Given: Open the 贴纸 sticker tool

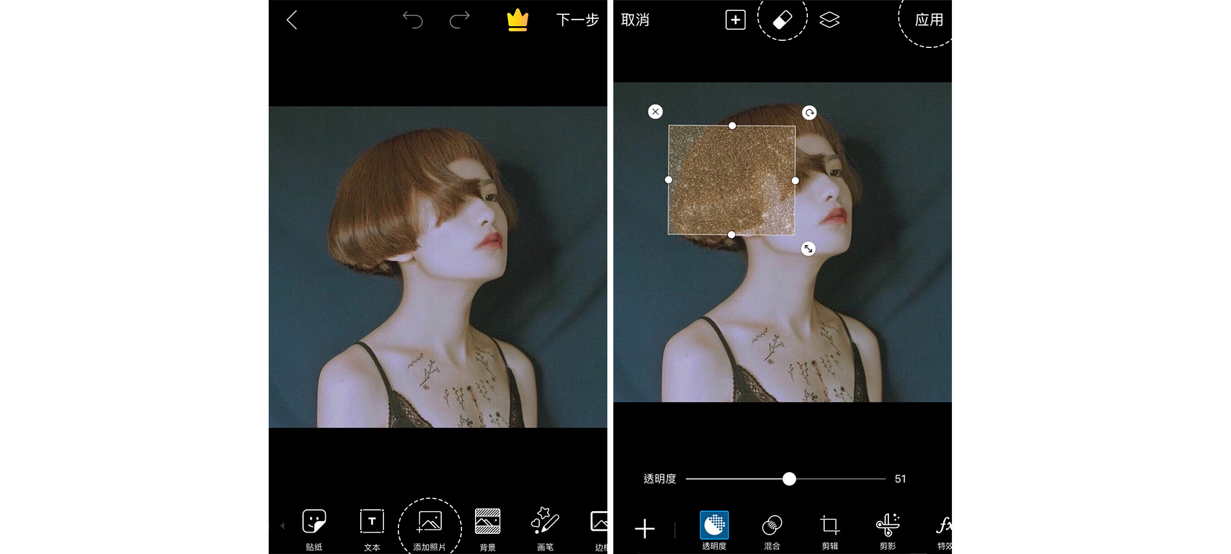Looking at the screenshot, I should [x=314, y=528].
